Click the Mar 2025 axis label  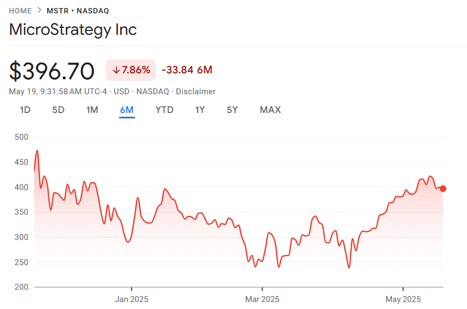tap(262, 299)
